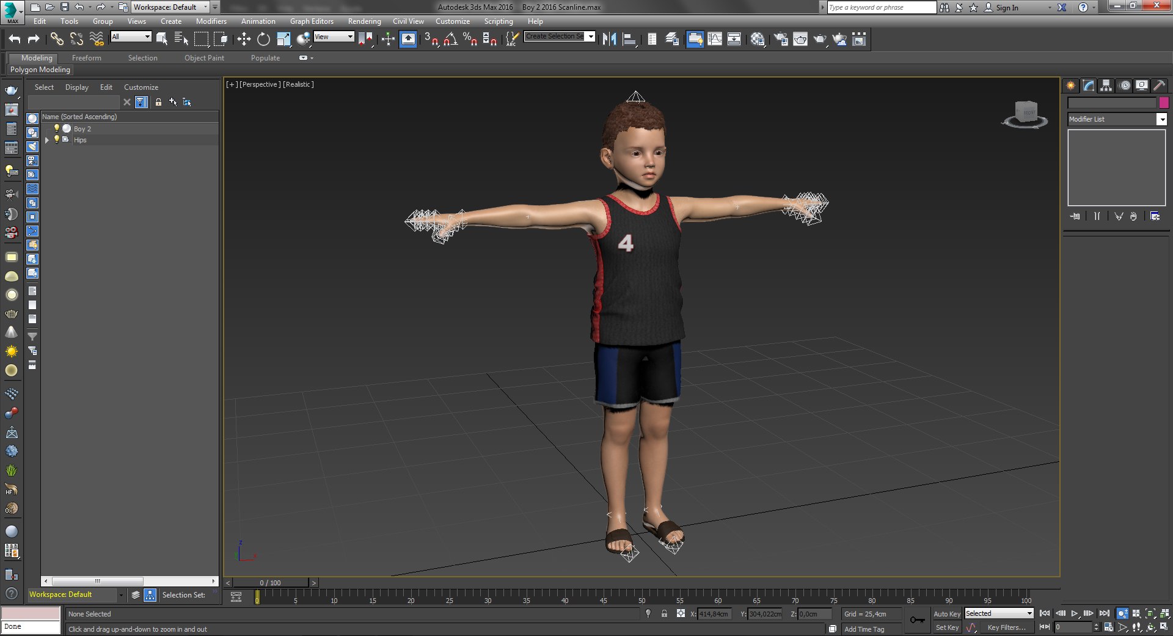Click the search keyword input field
1173x636 pixels.
tap(882, 7)
